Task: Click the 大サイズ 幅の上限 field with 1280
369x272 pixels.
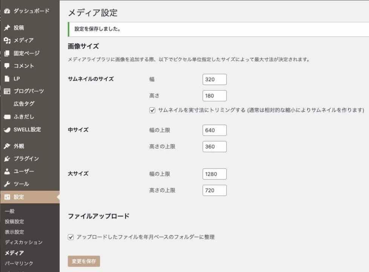Action: (x=215, y=174)
